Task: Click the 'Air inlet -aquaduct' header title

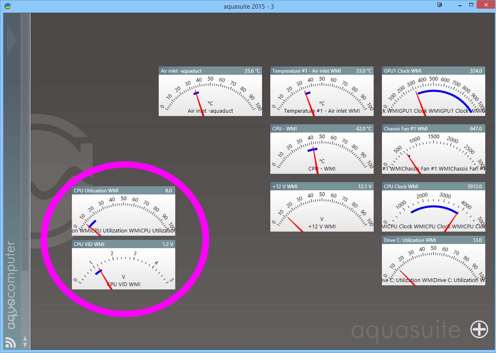Action: (x=181, y=71)
